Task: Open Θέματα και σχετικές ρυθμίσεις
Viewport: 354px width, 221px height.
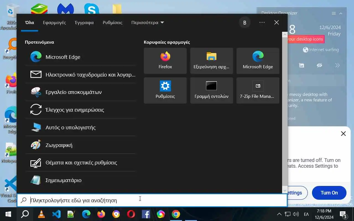Action: pos(80,162)
